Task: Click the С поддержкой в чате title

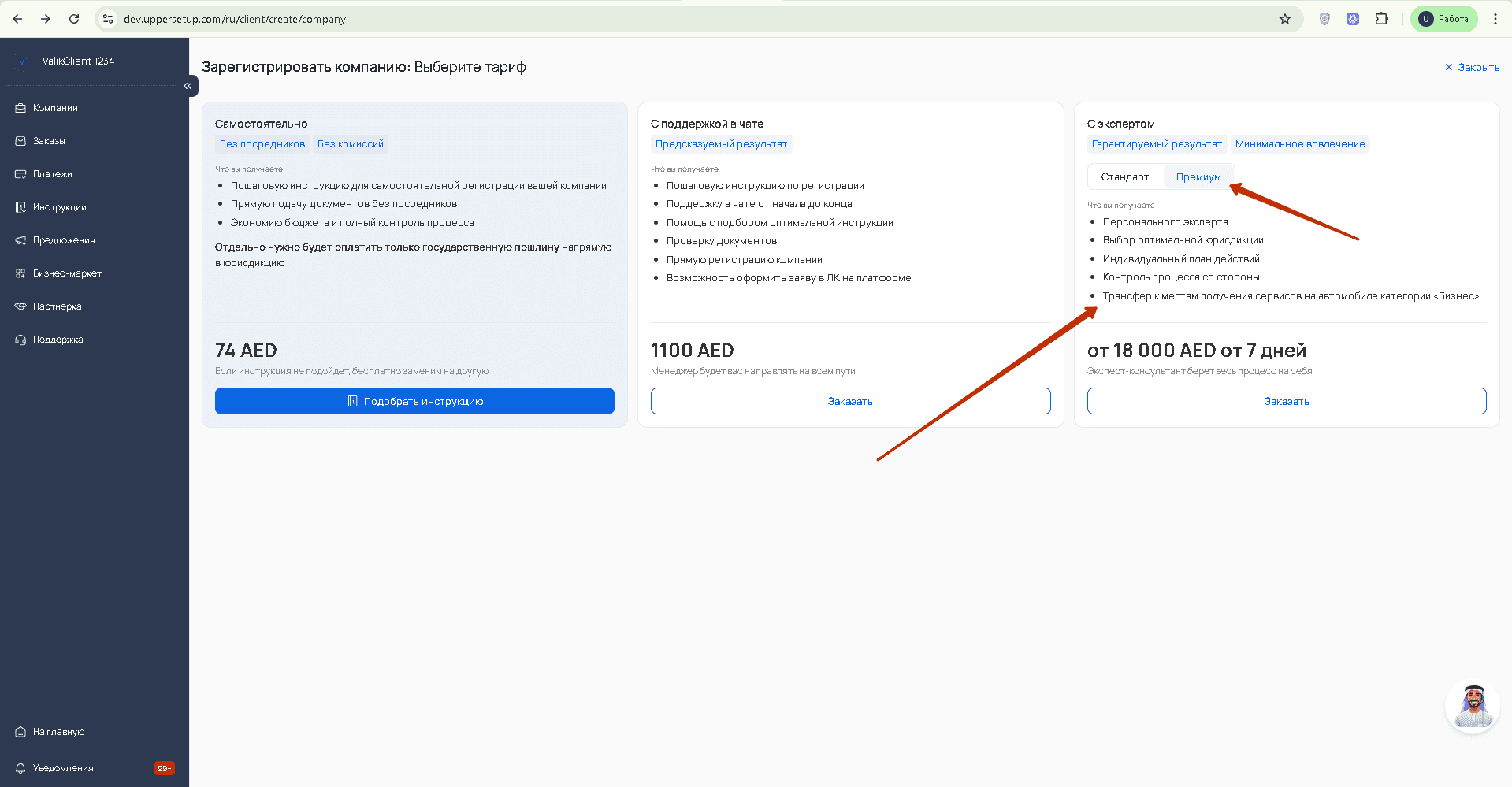Action: 707,124
